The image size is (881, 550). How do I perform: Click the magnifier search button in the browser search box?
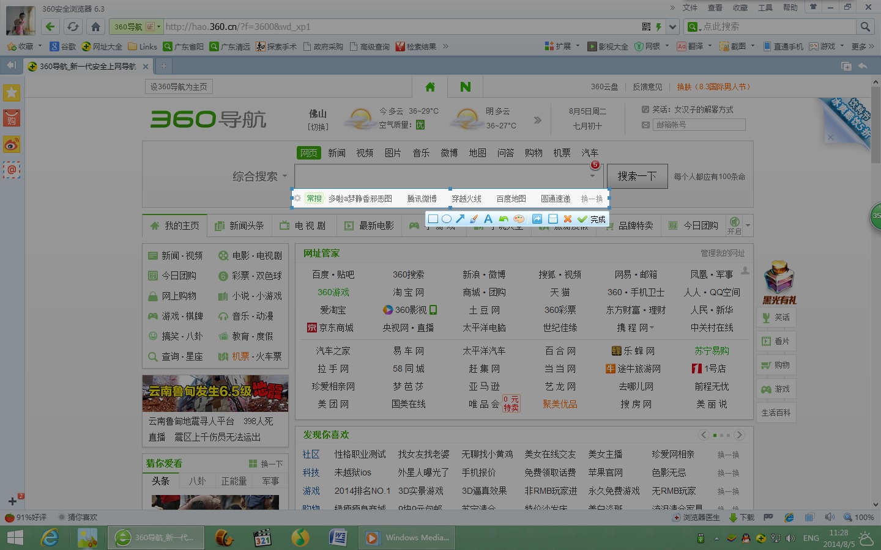coord(865,27)
